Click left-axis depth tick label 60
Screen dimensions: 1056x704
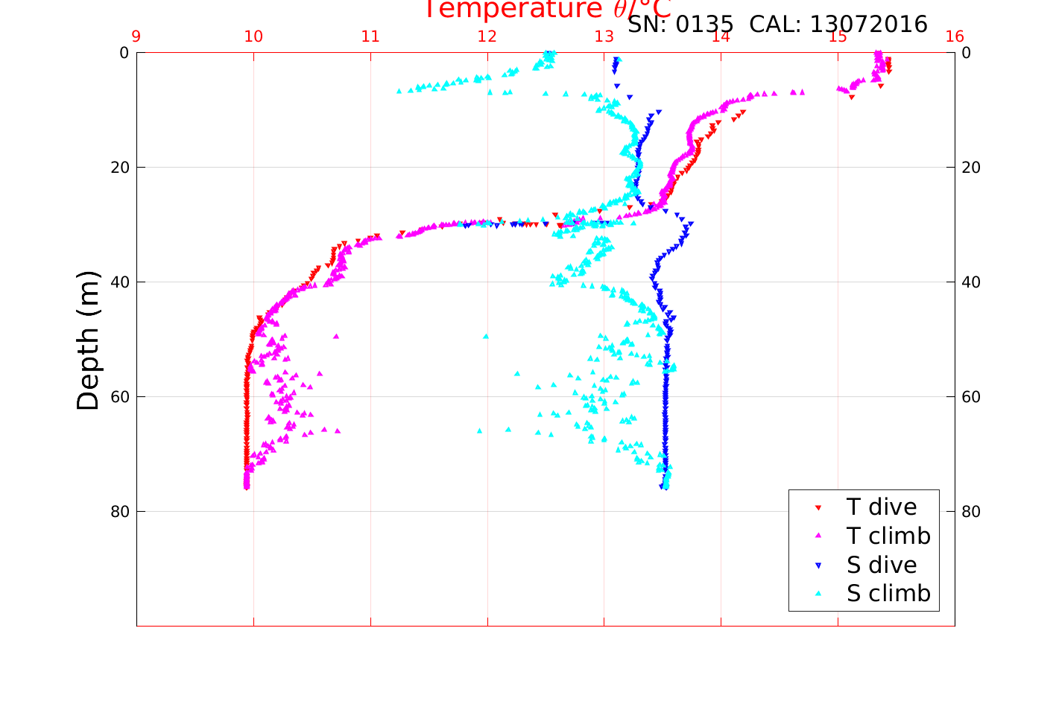click(x=119, y=397)
